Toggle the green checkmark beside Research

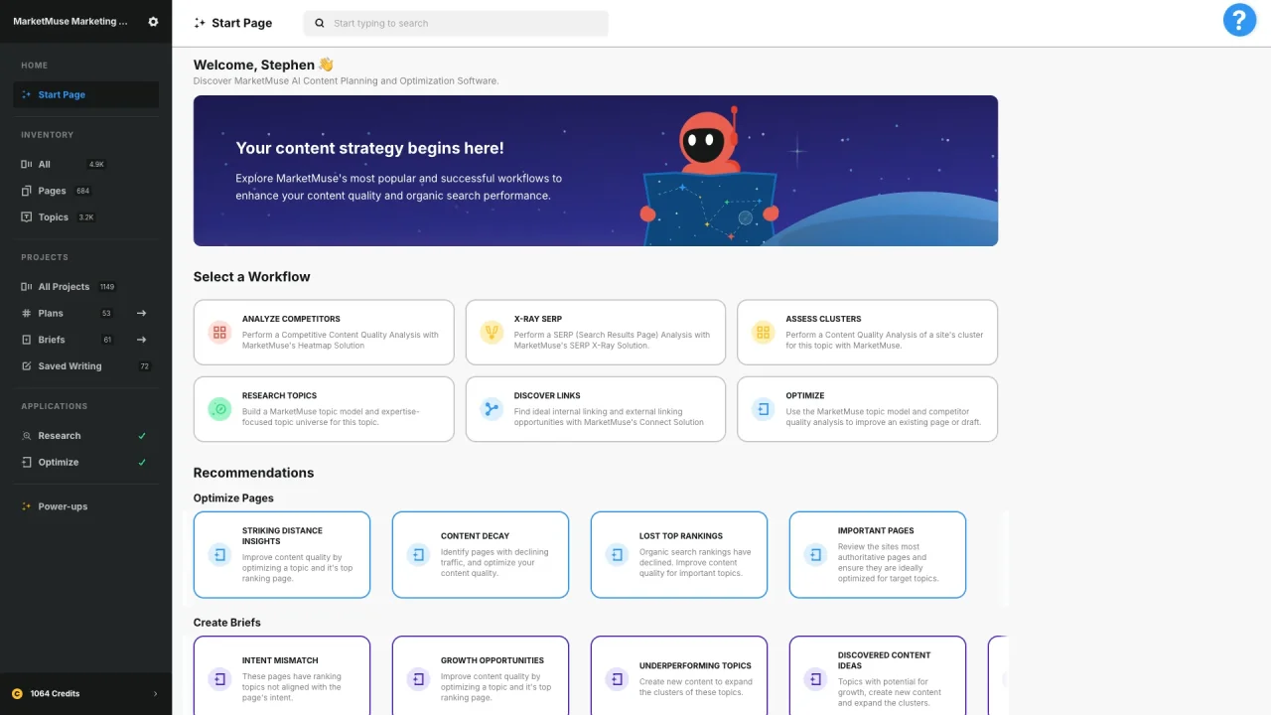142,435
